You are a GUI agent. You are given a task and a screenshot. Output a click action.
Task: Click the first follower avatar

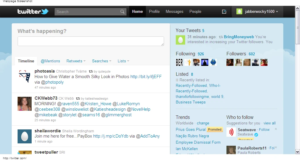coord(230,62)
